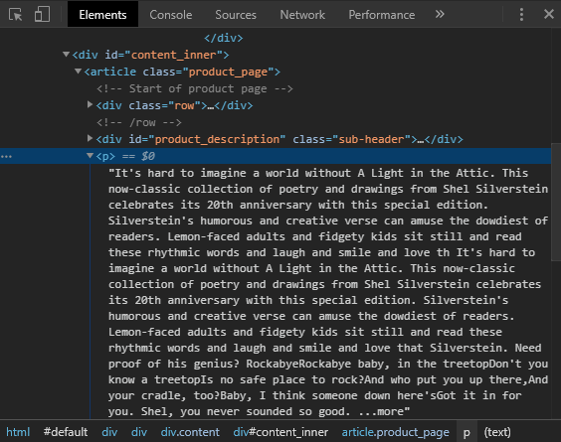
Task: Activate the inspect element picker icon
Action: pyautogui.click(x=15, y=15)
